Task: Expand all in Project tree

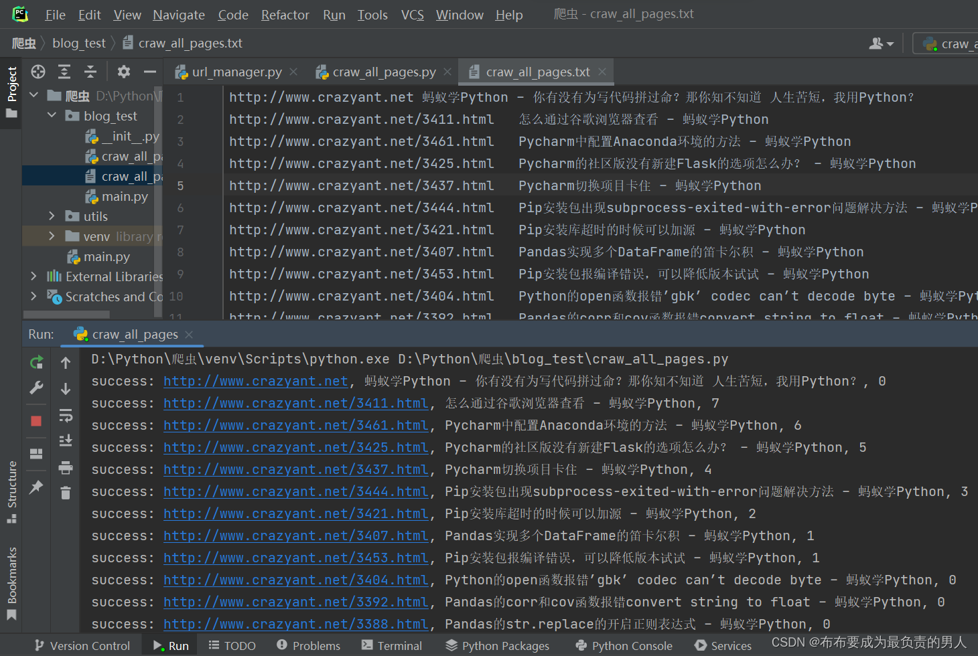Action: click(x=64, y=72)
